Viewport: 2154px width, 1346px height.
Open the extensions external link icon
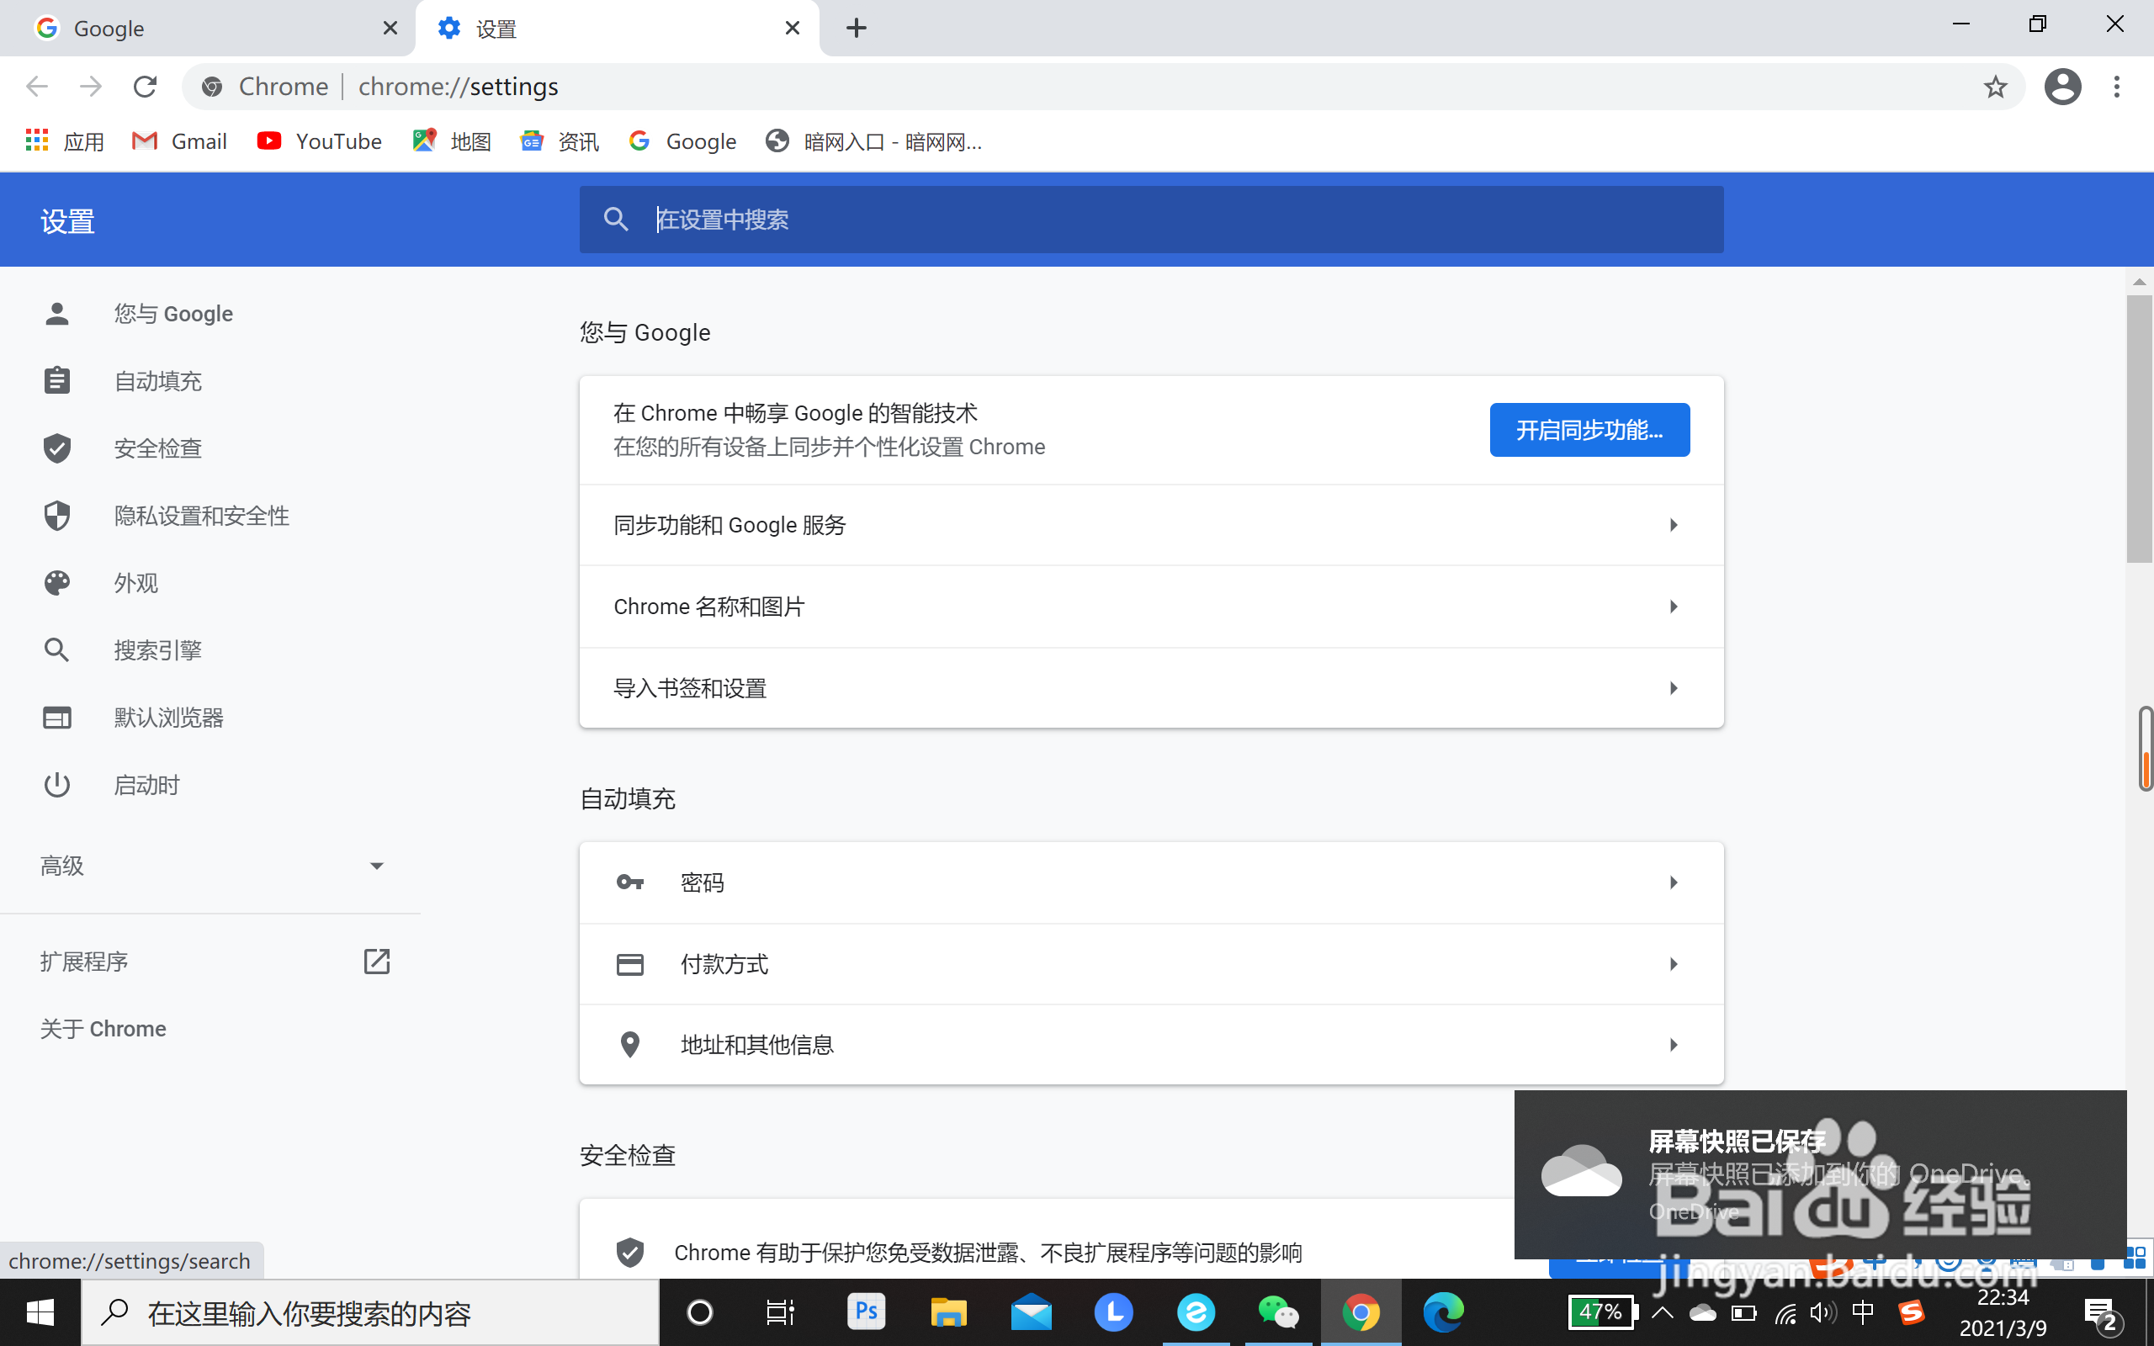click(x=376, y=962)
